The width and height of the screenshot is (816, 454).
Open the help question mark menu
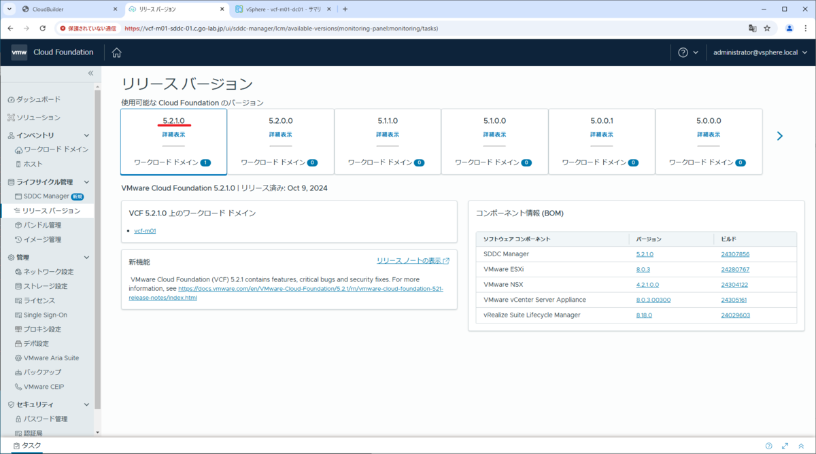(x=688, y=52)
